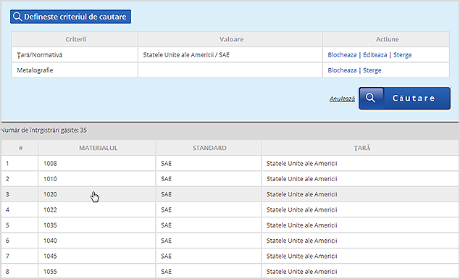The image size is (460, 279).
Task: Click the value Statele Unite ale Americii / SAE
Action: coord(186,55)
